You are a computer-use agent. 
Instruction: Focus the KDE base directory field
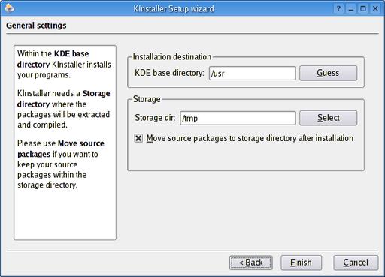pos(252,73)
